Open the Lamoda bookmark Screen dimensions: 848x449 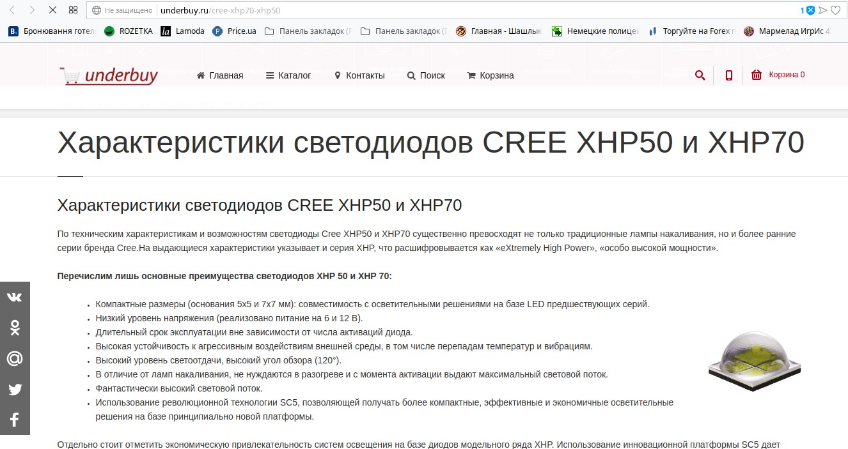coord(182,31)
